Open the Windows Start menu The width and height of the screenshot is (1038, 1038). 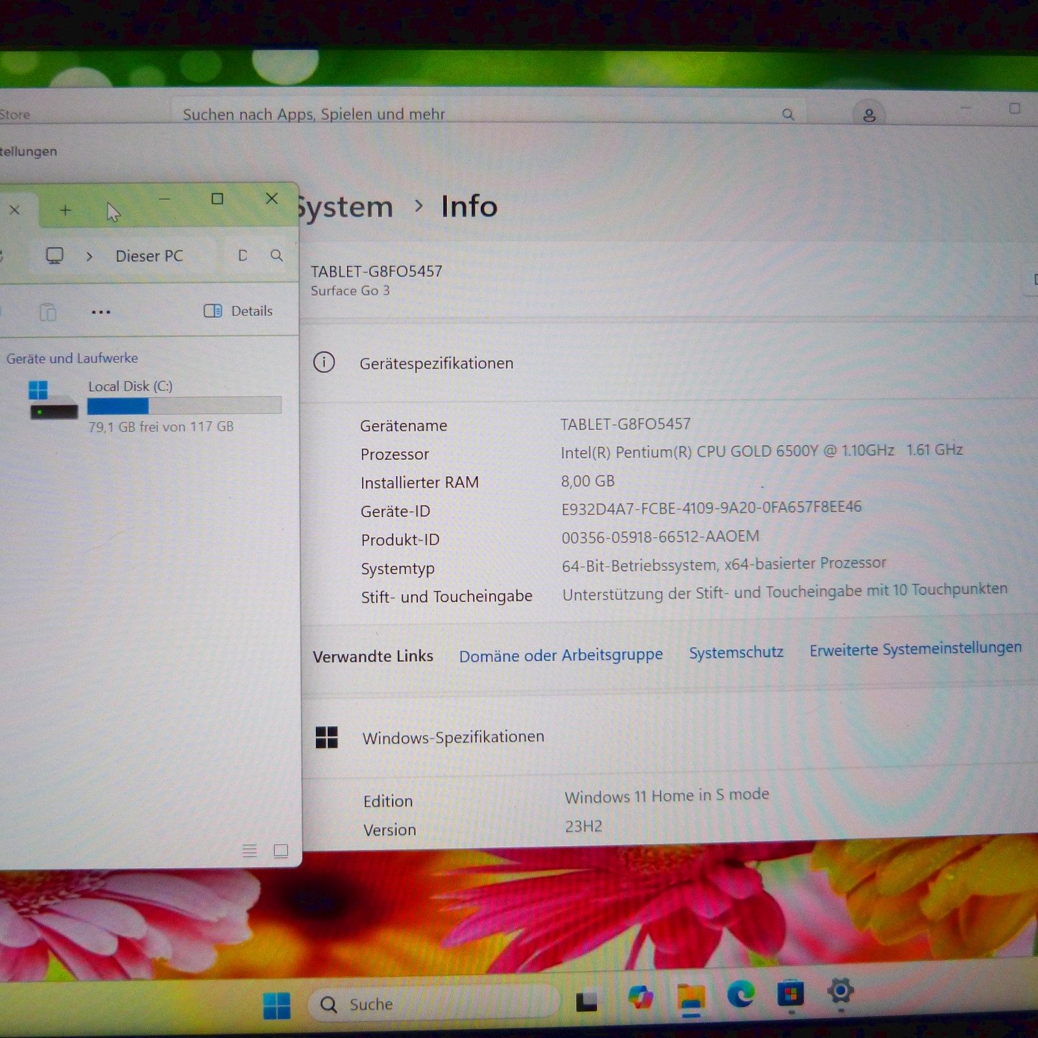(277, 1005)
